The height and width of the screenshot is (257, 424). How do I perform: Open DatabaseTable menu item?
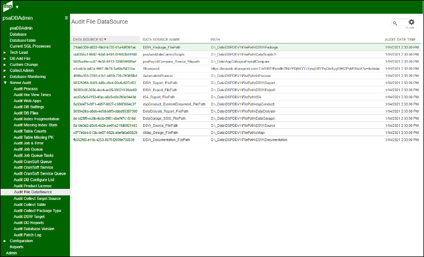(x=23, y=40)
